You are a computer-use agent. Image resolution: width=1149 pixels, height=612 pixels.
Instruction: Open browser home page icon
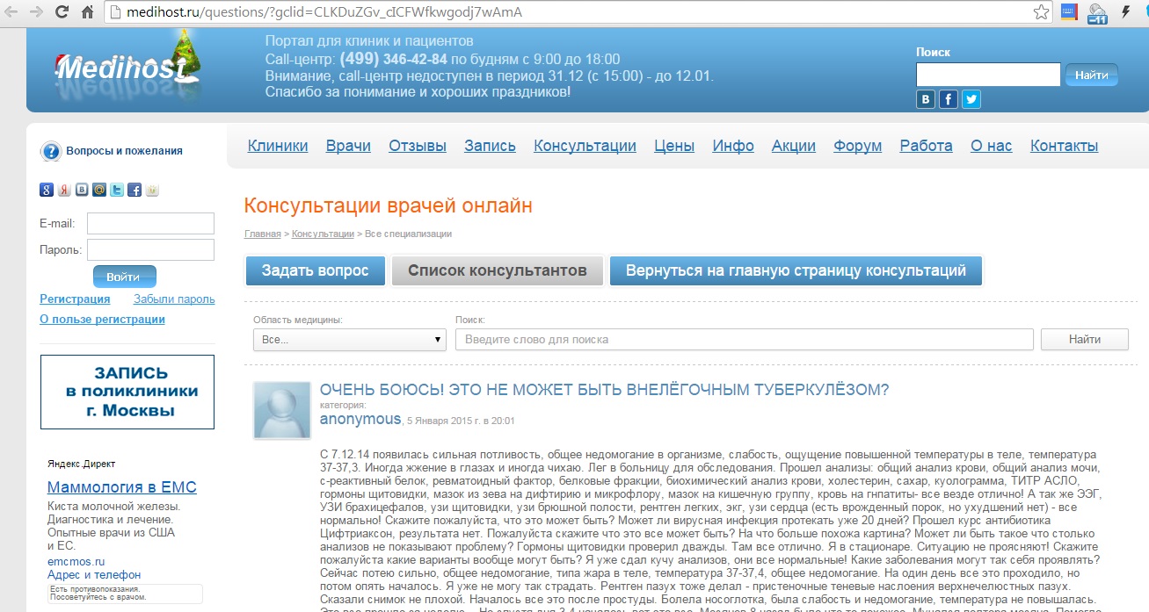click(87, 12)
